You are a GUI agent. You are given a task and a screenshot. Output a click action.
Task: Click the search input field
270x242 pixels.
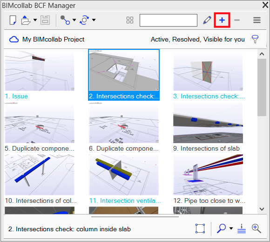pos(169,21)
